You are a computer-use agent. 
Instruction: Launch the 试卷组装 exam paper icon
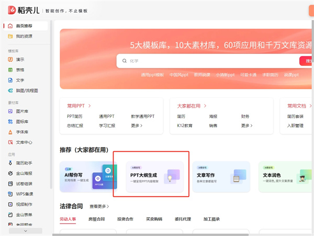[x=10, y=184]
